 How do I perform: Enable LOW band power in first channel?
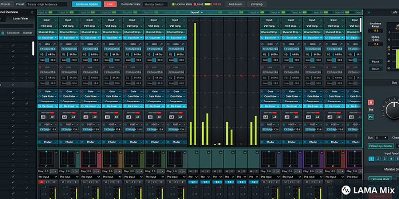[x=40, y=68]
